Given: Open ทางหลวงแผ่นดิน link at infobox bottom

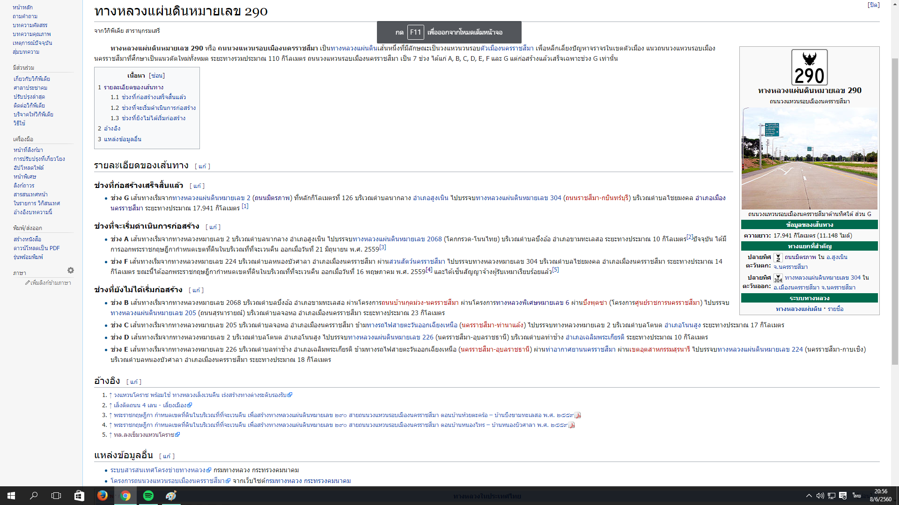Looking at the screenshot, I should 799,309.
